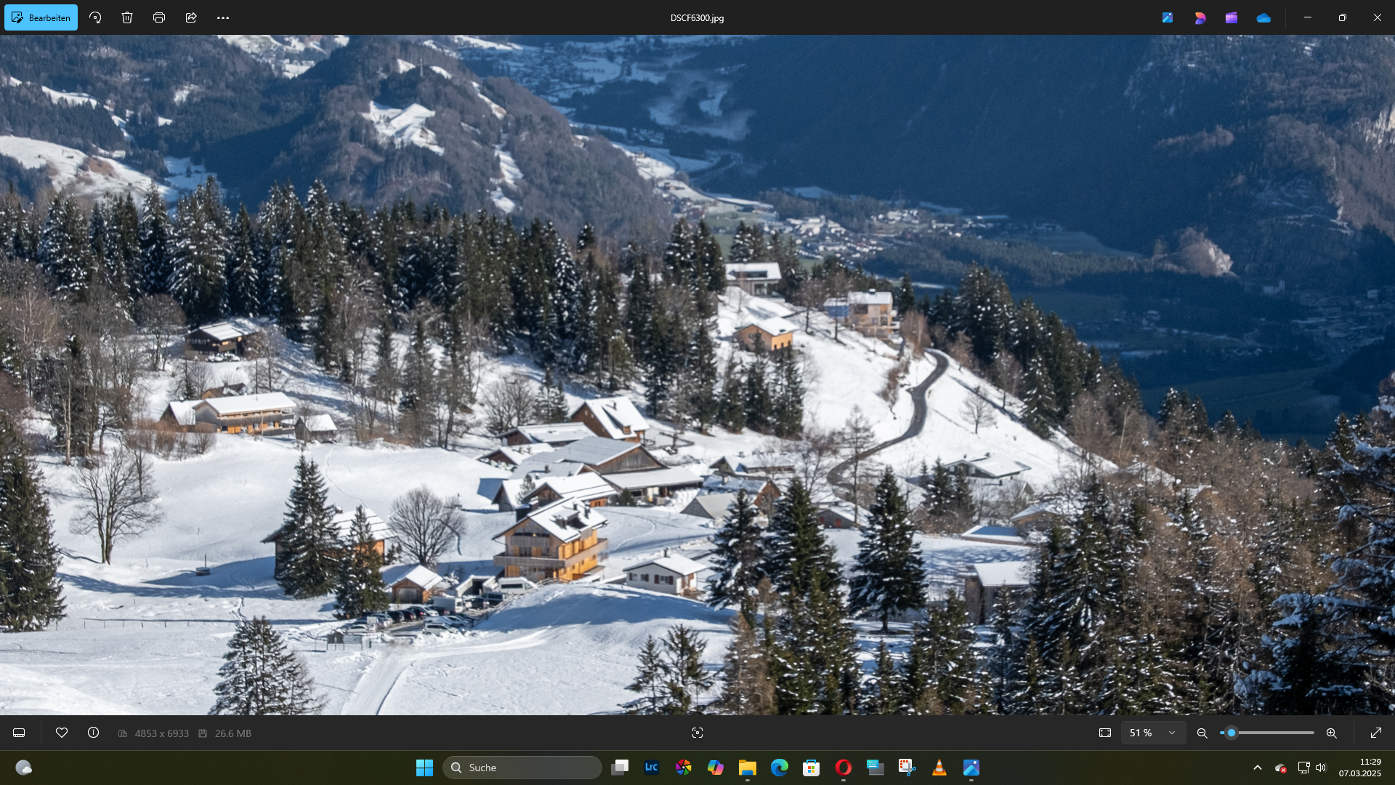
Task: Toggle the filmstrip view at bottom left
Action: click(19, 733)
